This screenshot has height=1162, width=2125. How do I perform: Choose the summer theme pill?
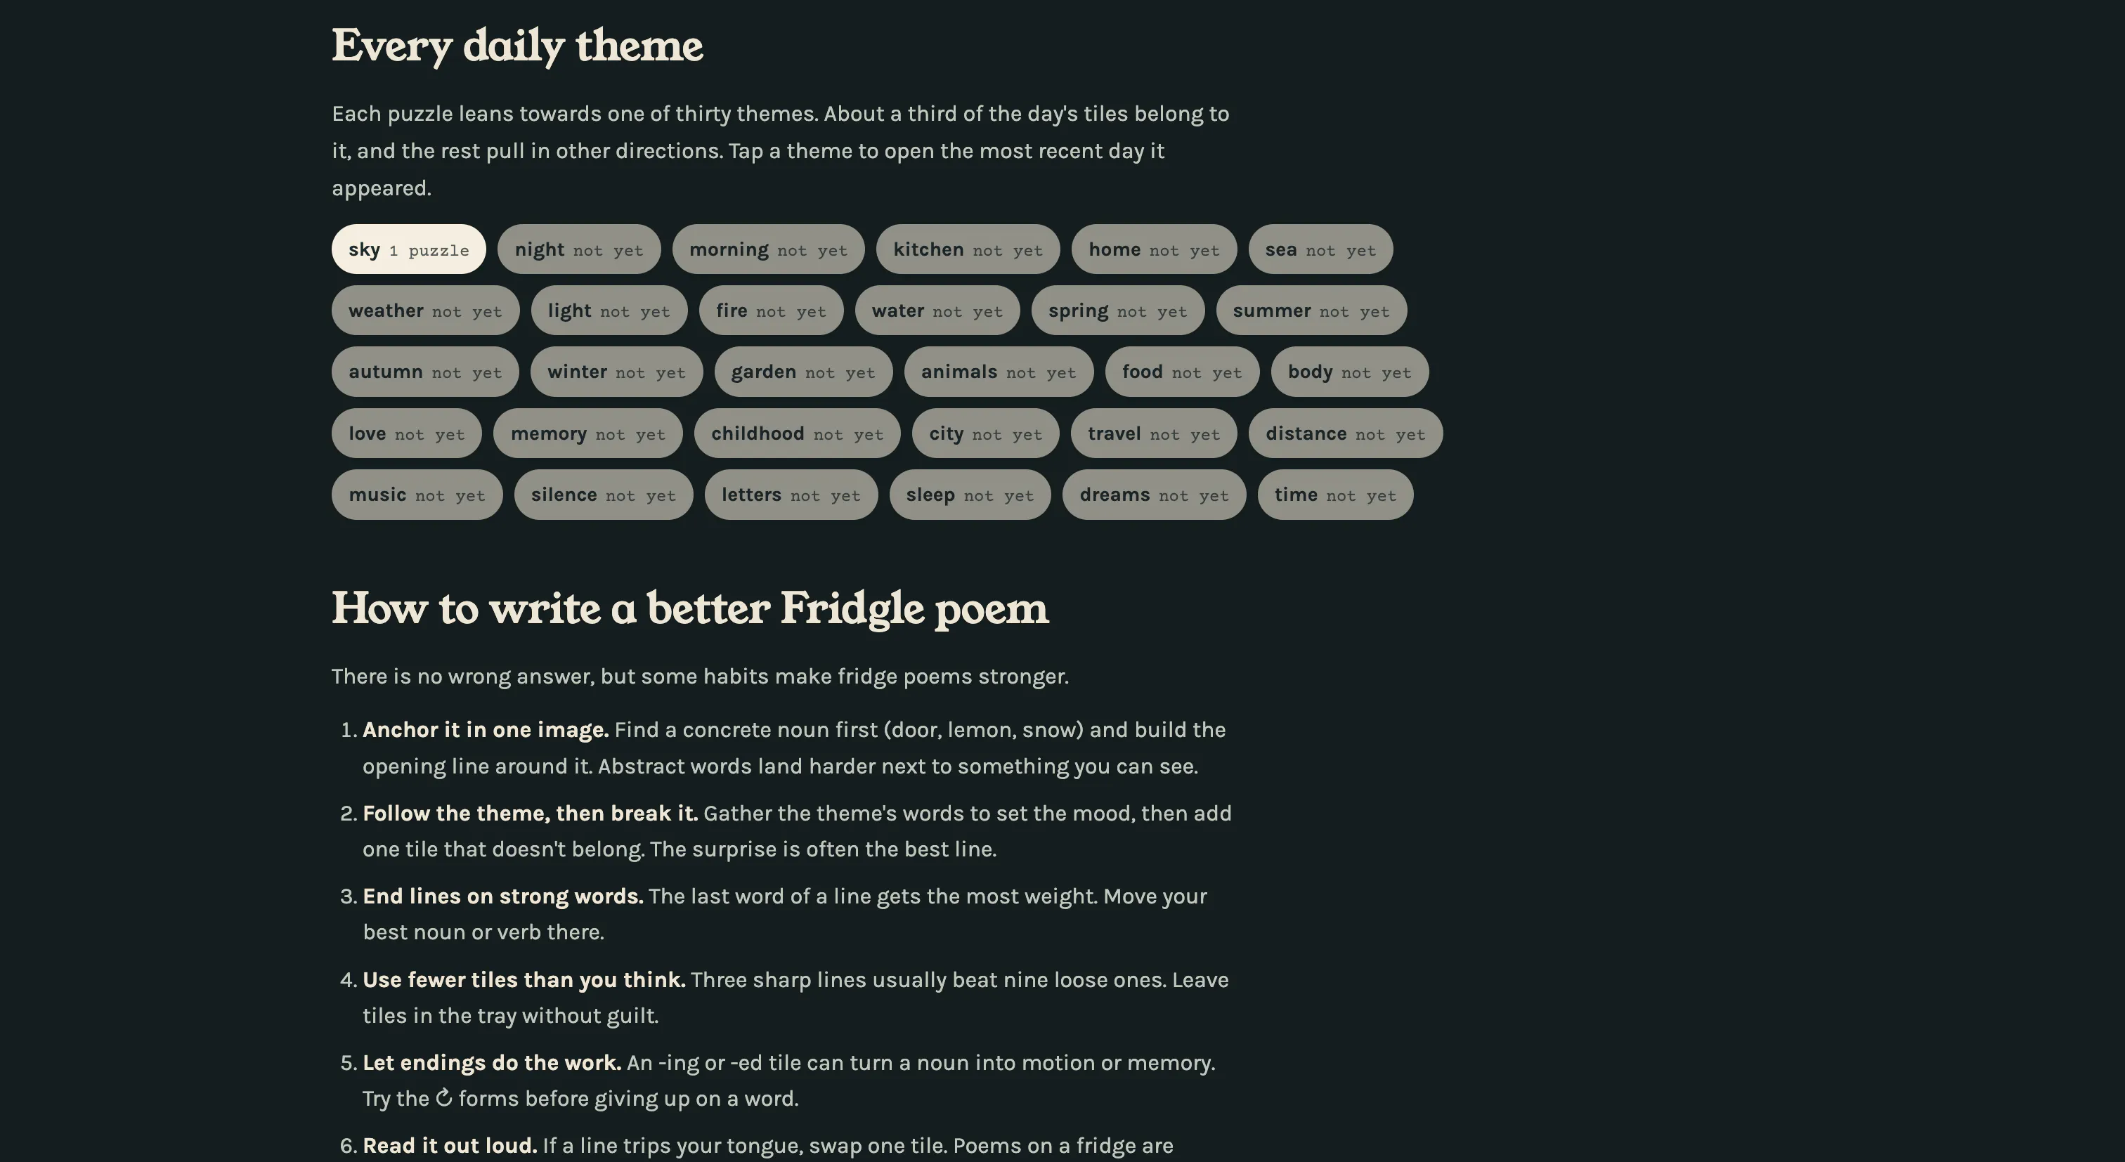tap(1312, 310)
